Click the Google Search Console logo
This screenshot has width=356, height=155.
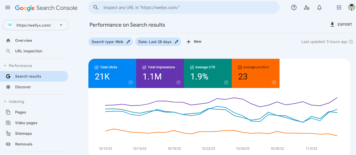[46, 8]
